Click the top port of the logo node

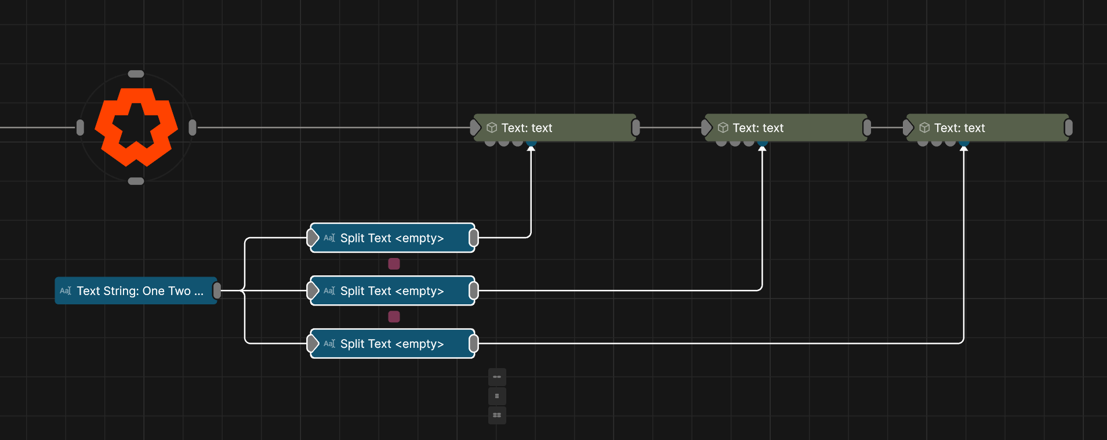[x=136, y=74]
